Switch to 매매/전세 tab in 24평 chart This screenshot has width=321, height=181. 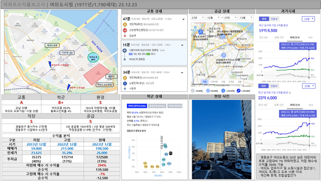coord(294,38)
